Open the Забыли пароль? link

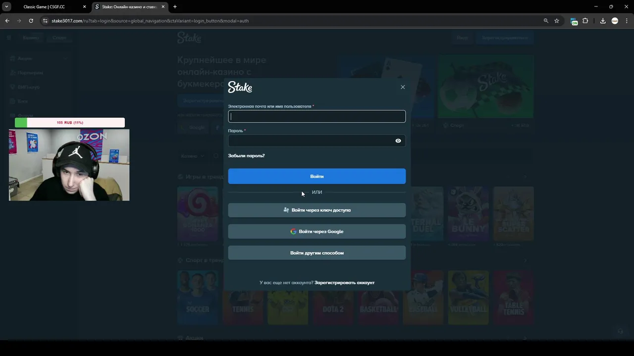coord(246,156)
